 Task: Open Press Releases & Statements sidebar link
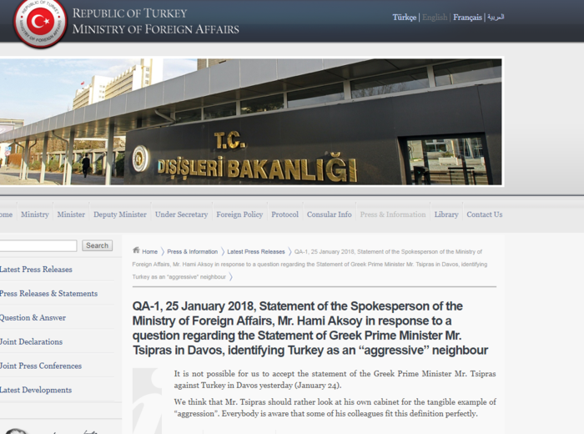point(48,294)
